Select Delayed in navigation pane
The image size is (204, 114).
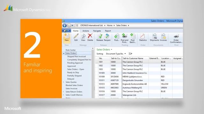(x=71, y=79)
